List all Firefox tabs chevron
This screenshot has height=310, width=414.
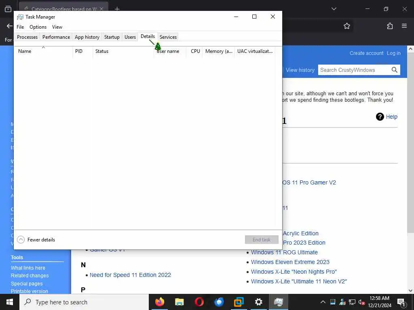[x=334, y=9]
